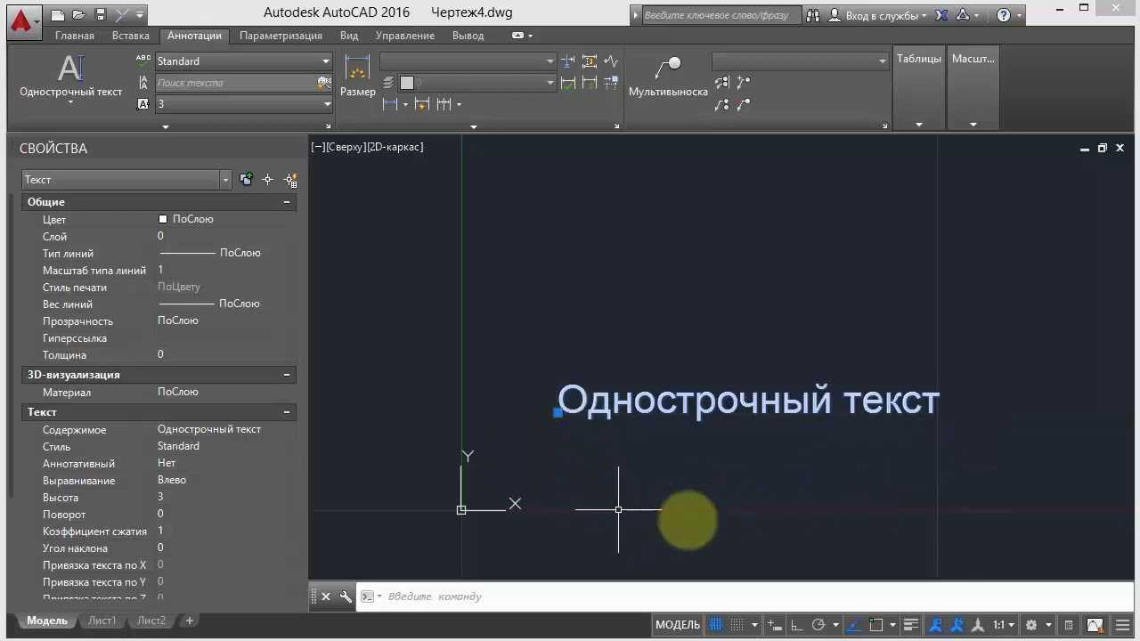This screenshot has height=641, width=1140.
Task: Toggle dynamic input in status bar
Action: point(775,625)
